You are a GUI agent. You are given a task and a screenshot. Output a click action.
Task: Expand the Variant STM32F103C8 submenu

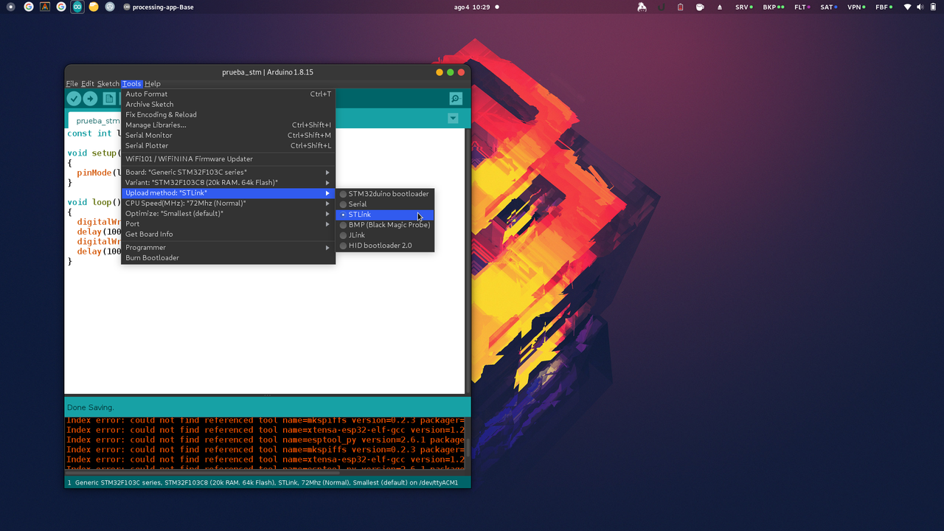[x=228, y=183]
